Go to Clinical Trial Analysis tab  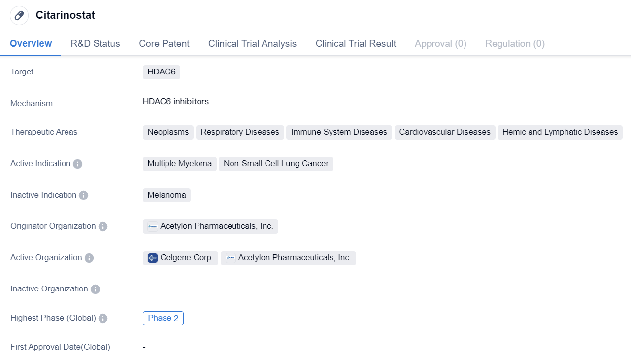point(252,43)
